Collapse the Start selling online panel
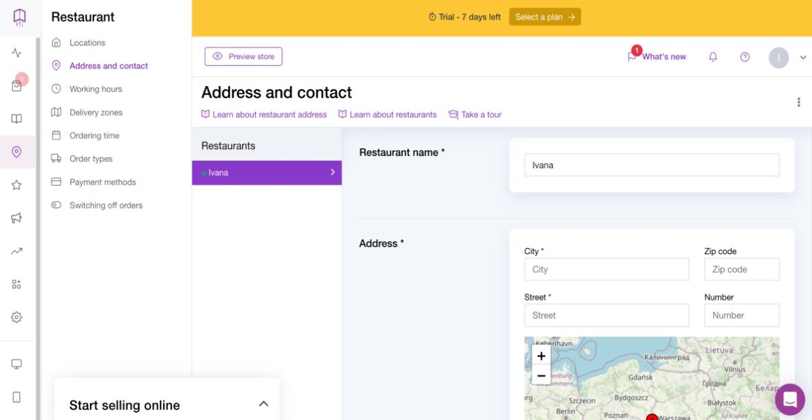 [x=263, y=402]
